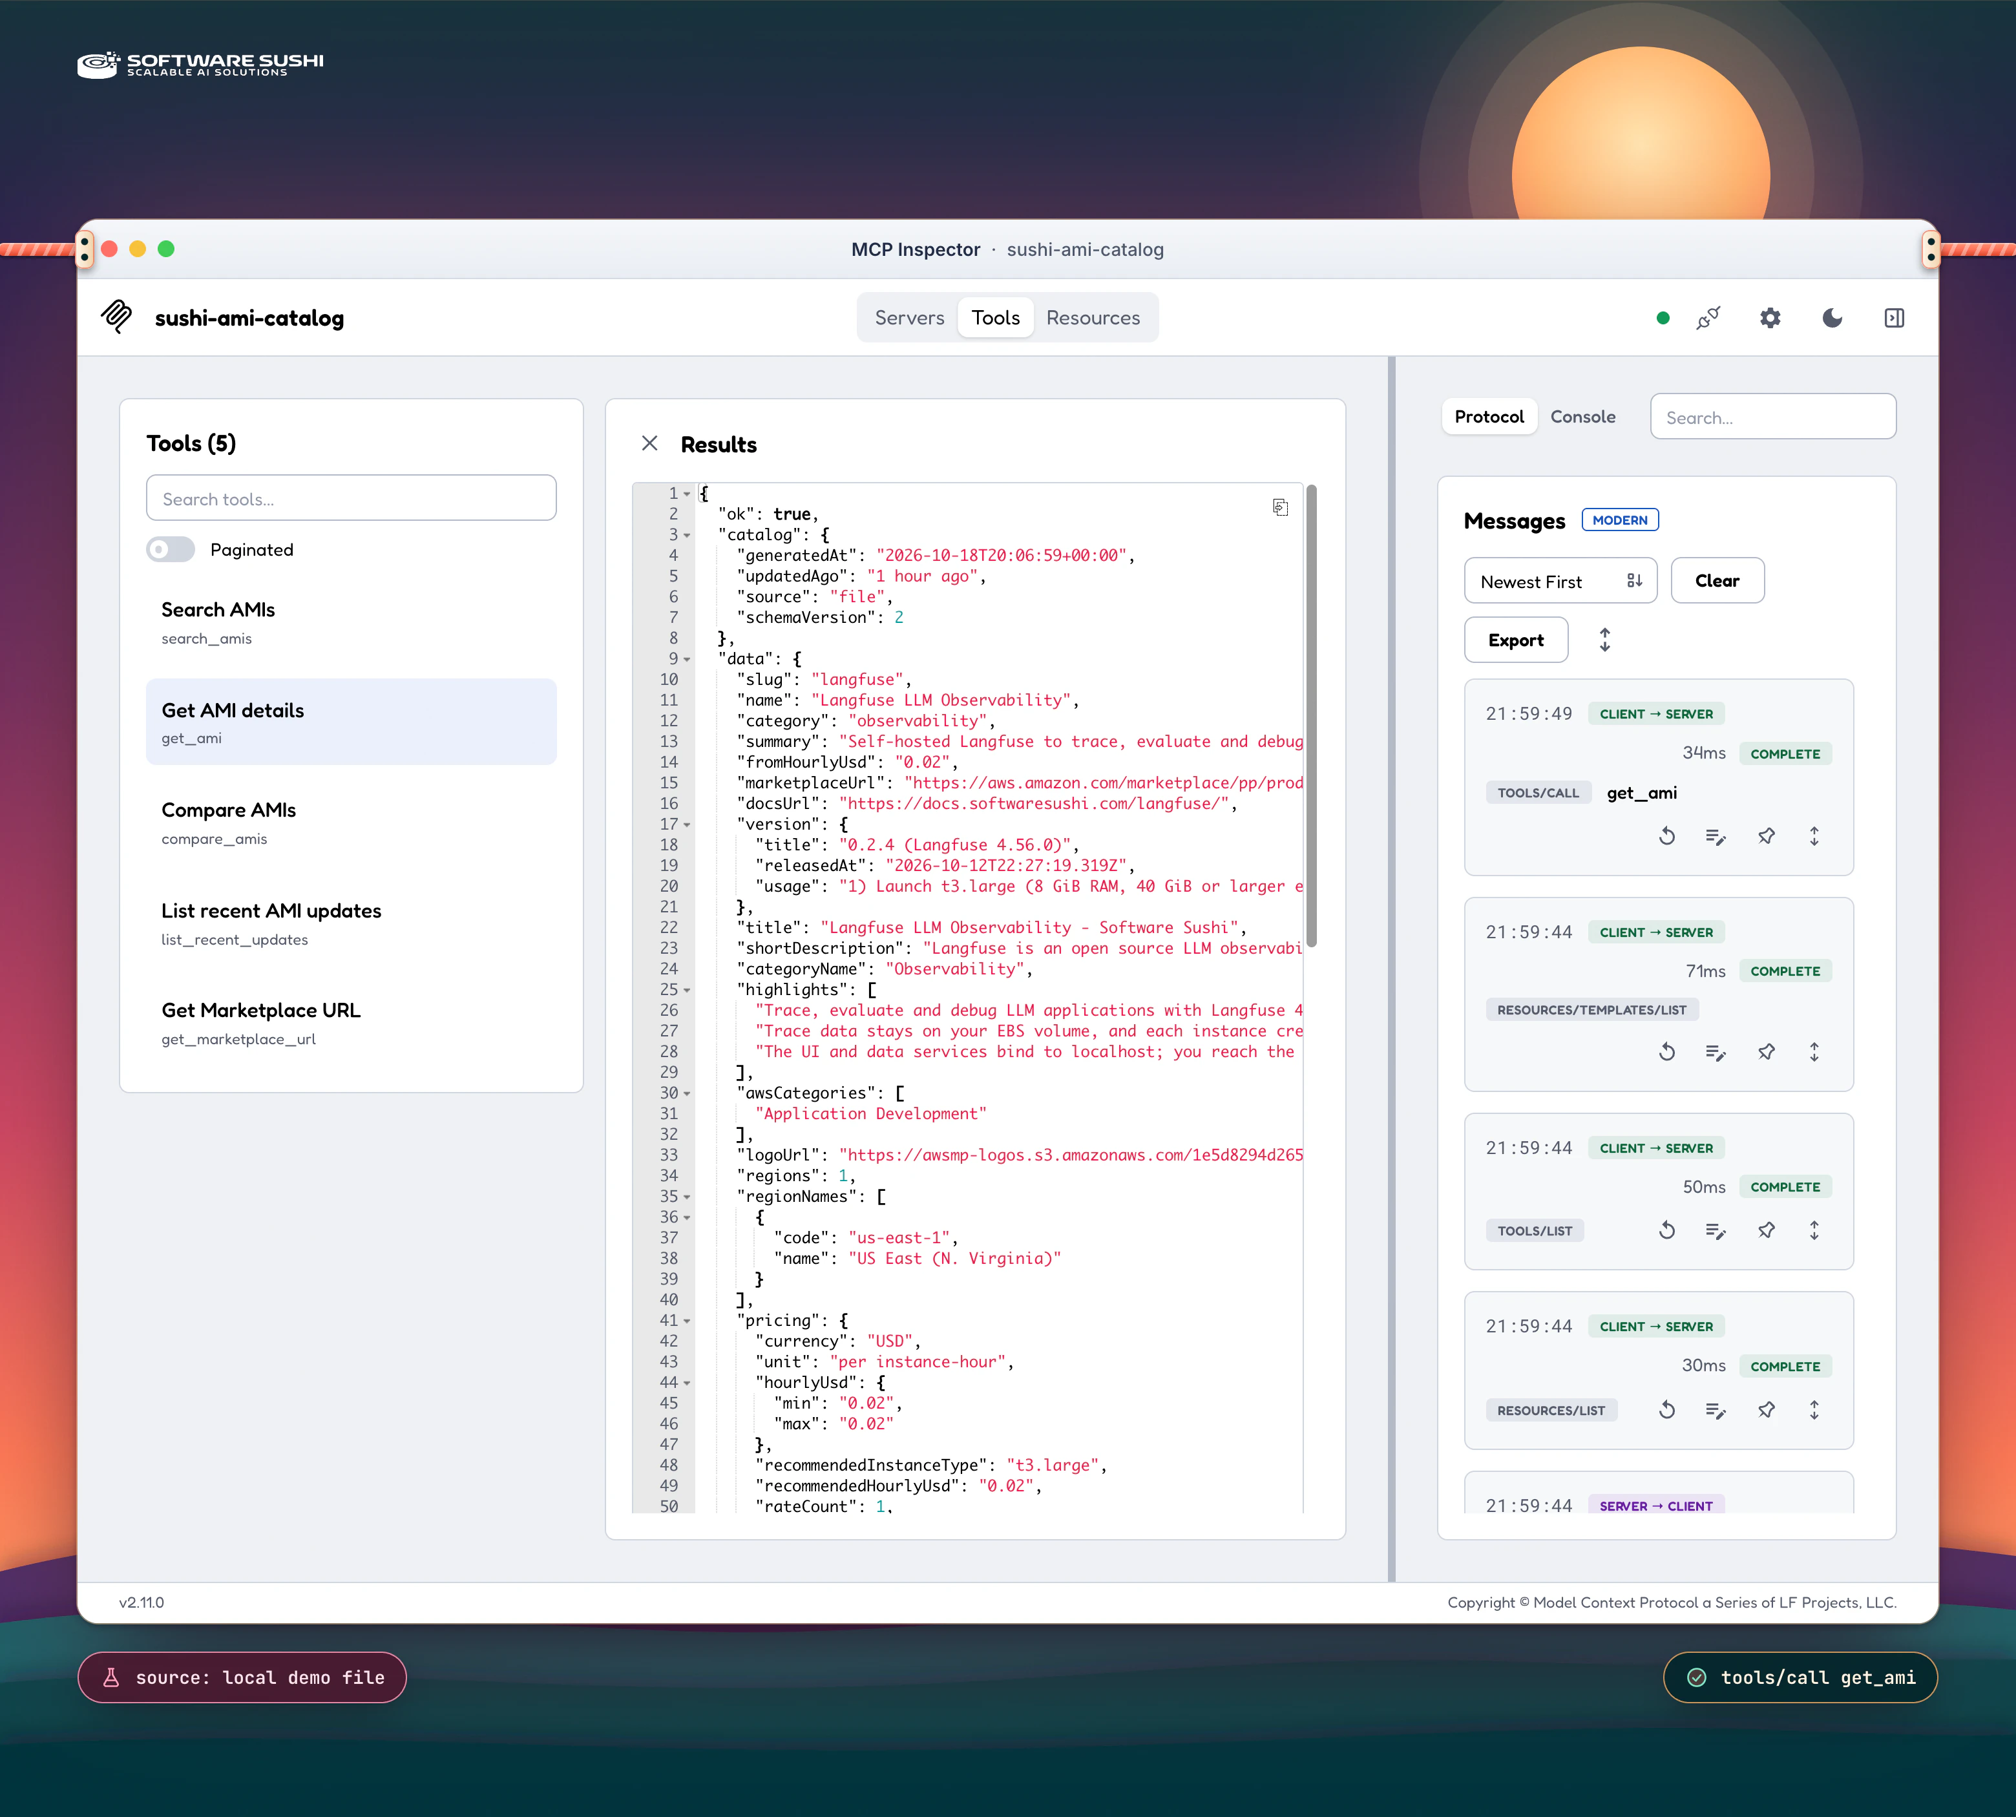Select the Get Marketplace URL tool

coord(350,1024)
